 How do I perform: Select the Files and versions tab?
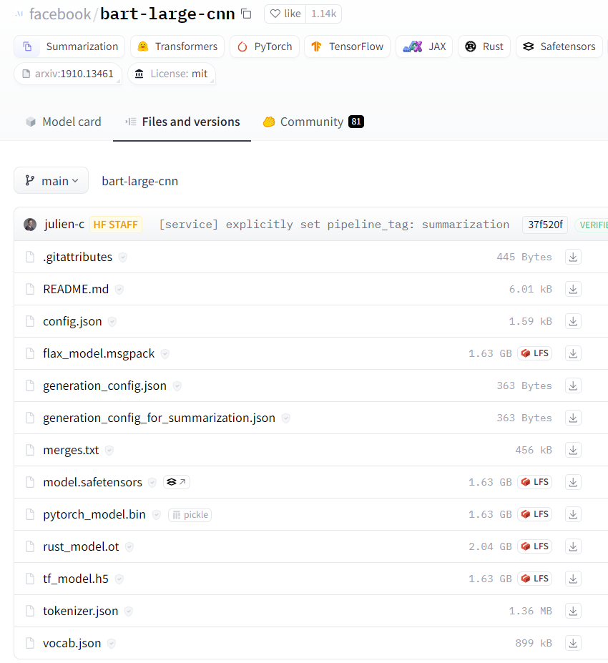(182, 122)
